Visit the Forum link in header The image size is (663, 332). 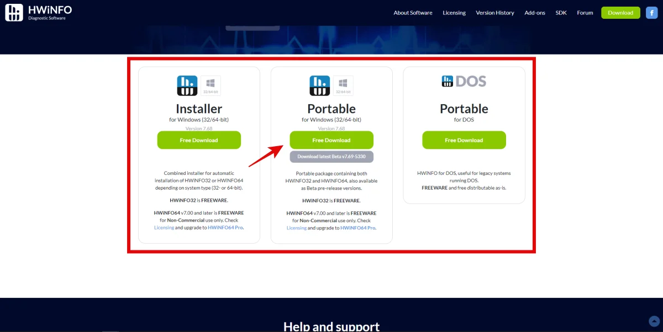pos(585,13)
